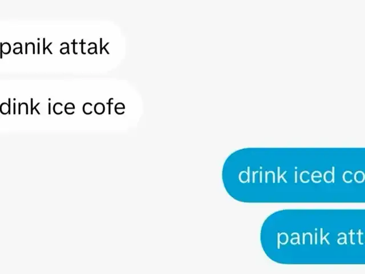This screenshot has width=365, height=274.
Task: Click the word 'panik' in the blue bubble
Action: tap(303, 238)
